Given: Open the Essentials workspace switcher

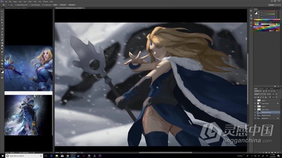Looking at the screenshot, I should click(274, 5).
